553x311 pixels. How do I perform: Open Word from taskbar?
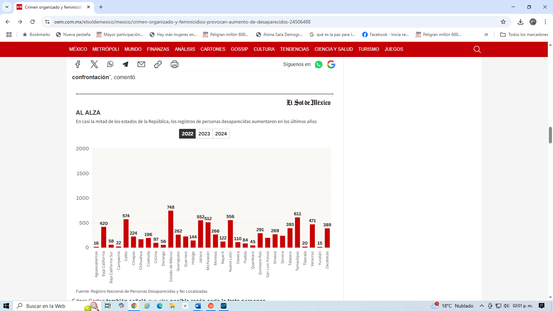(198, 306)
